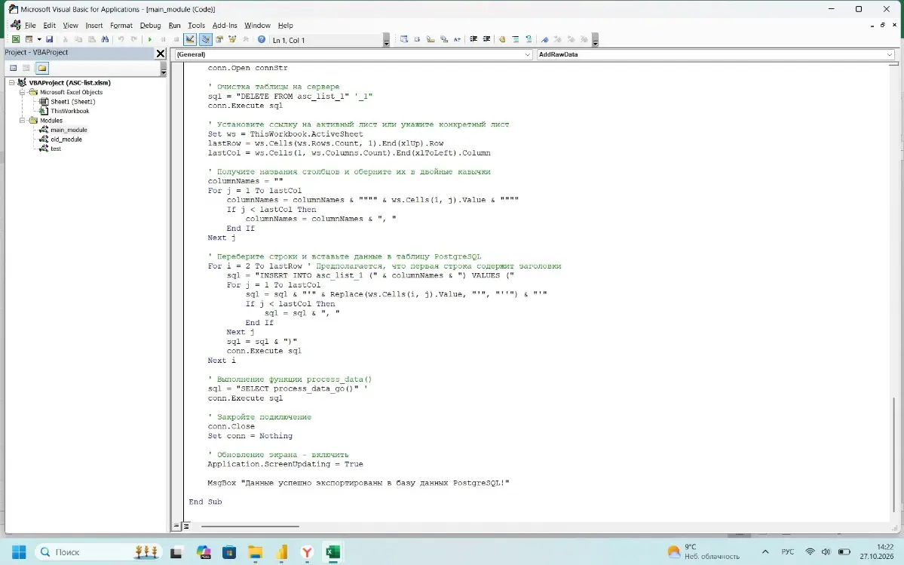Image resolution: width=904 pixels, height=565 pixels.
Task: Select the test module in project tree
Action: pyautogui.click(x=56, y=148)
